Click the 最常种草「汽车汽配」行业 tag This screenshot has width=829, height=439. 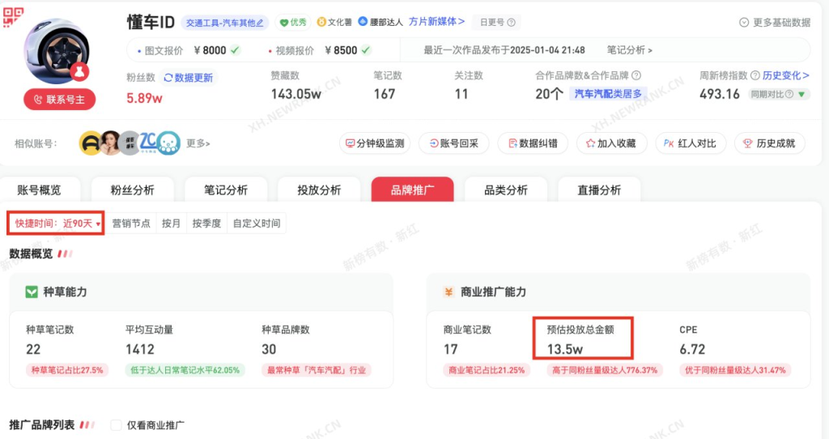pos(317,370)
